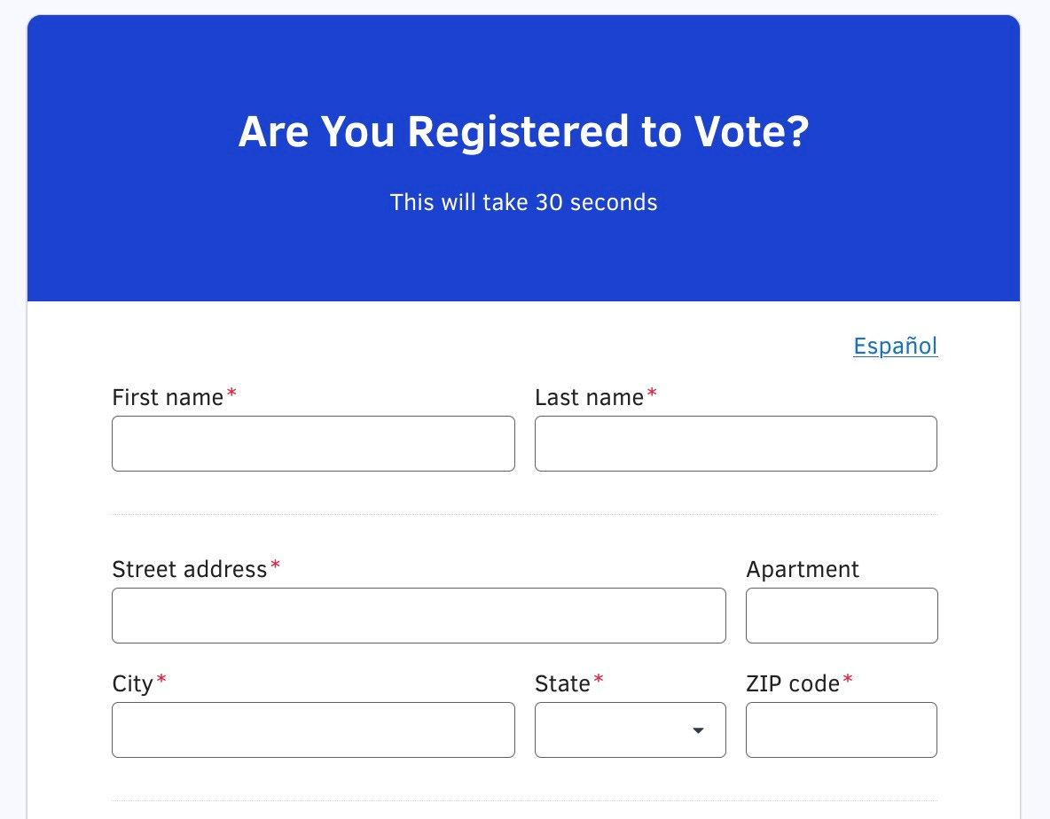Click the required asterisk next to Last name
Image resolution: width=1050 pixels, height=819 pixels.
click(x=652, y=394)
